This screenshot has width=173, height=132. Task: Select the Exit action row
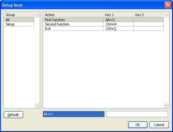coord(103,29)
